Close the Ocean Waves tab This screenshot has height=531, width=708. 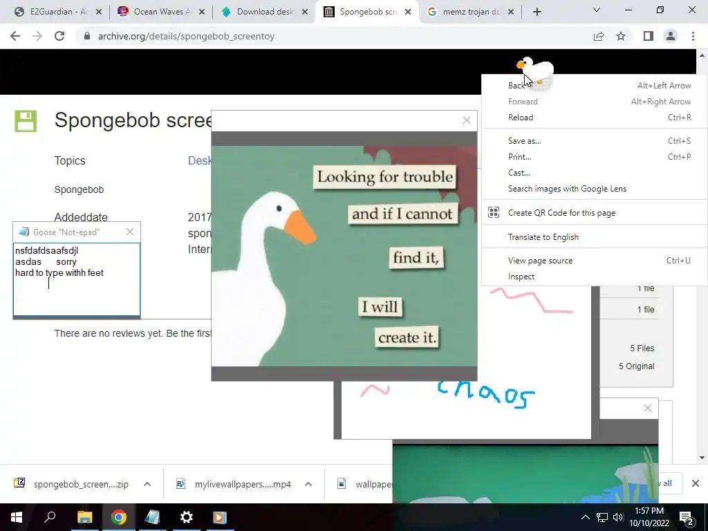[x=202, y=12]
